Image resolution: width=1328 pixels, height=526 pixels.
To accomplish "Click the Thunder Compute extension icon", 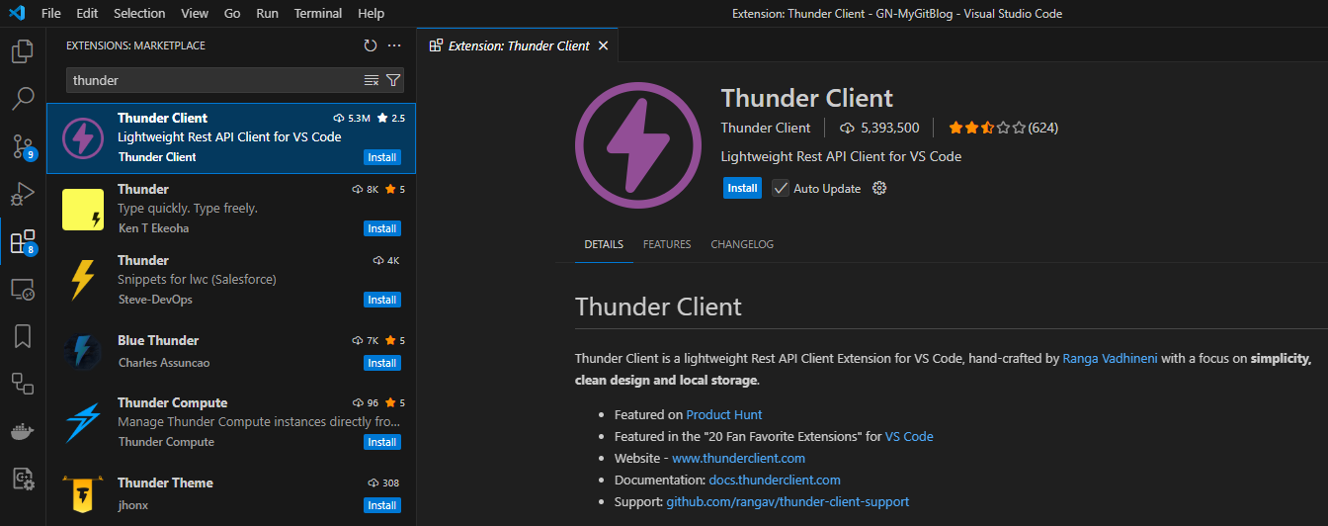I will coord(83,423).
